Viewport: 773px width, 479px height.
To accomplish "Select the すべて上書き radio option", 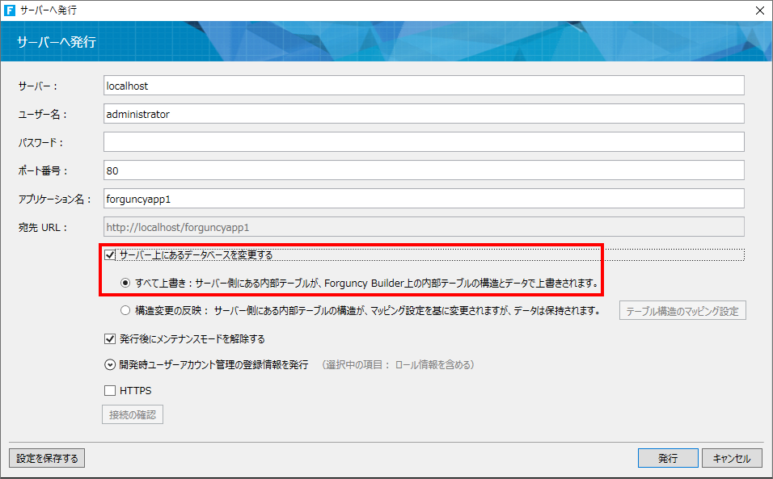I will point(125,283).
